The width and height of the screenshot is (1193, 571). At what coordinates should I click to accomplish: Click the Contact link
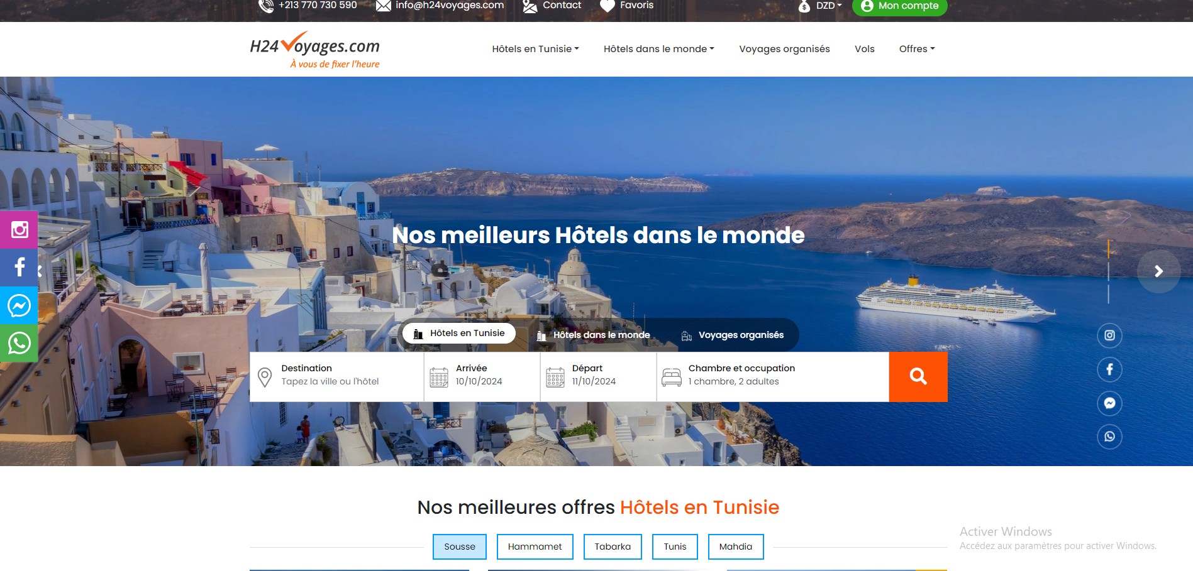(x=562, y=5)
